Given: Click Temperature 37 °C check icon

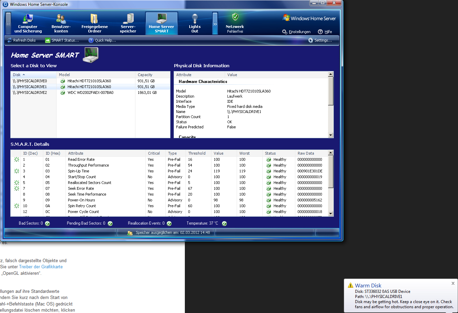Looking at the screenshot, I should click(x=224, y=224).
